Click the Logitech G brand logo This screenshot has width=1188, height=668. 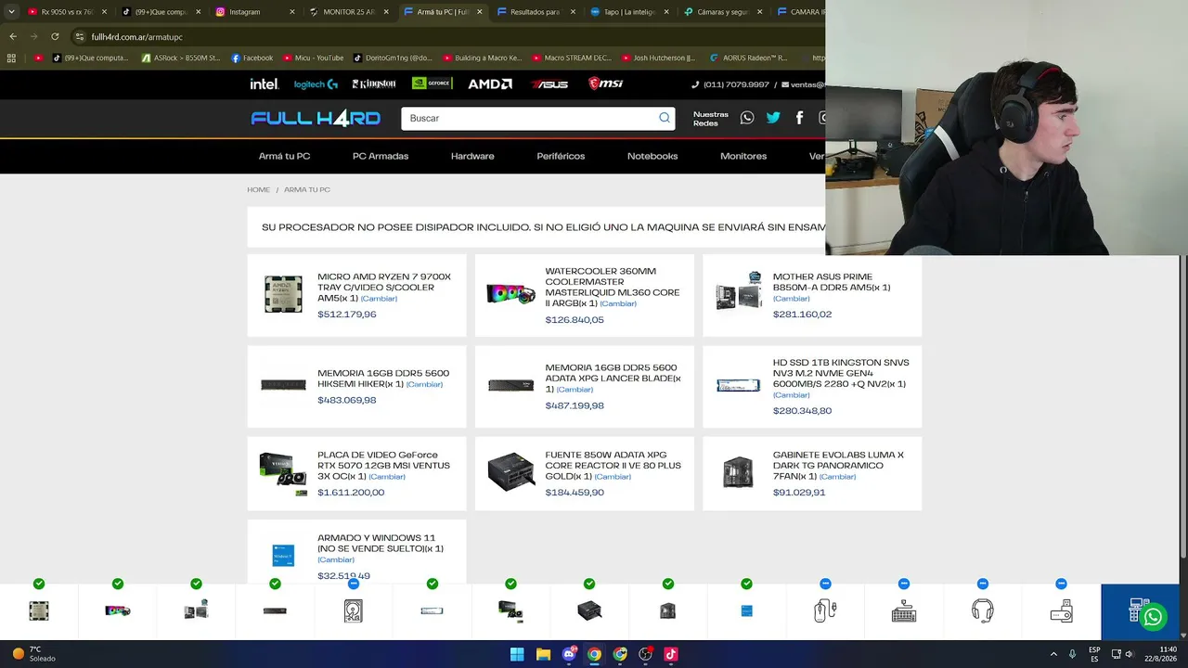click(316, 83)
